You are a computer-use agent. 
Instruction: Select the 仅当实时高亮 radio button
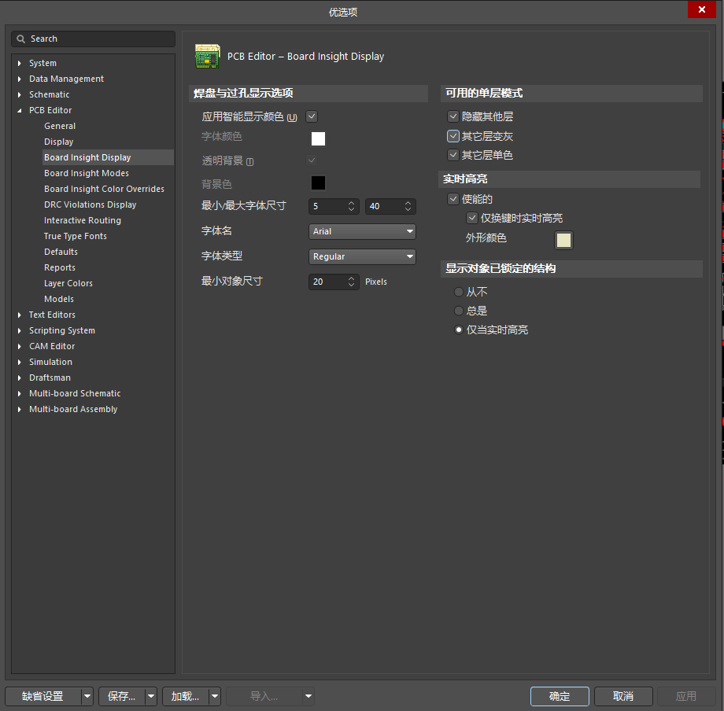click(459, 330)
